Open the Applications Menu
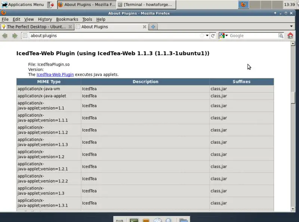299x222 pixels. pos(22,4)
